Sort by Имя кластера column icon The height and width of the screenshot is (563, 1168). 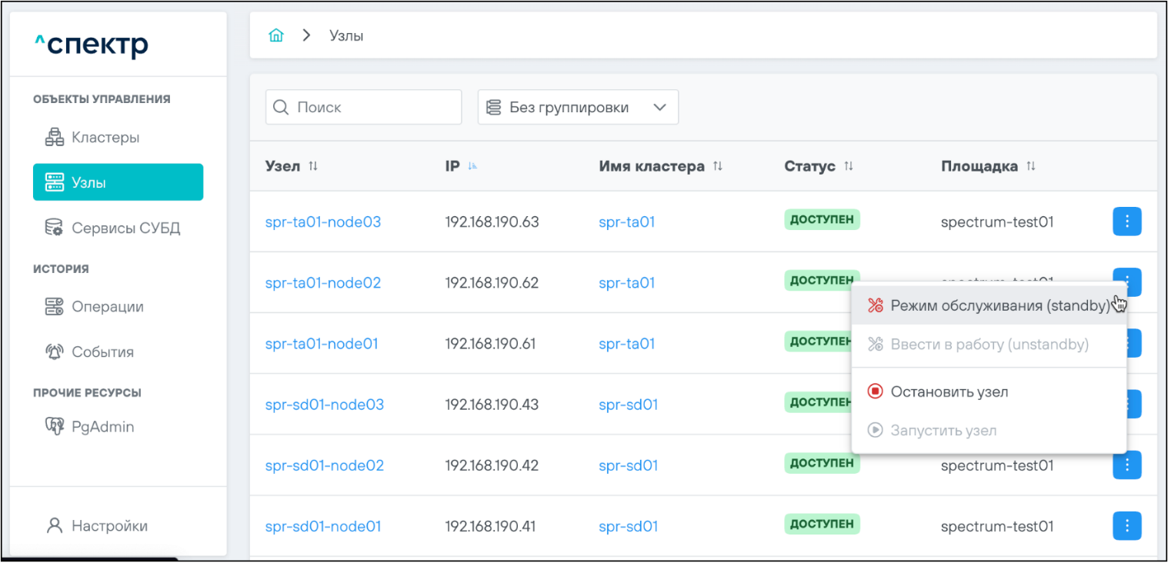click(718, 167)
